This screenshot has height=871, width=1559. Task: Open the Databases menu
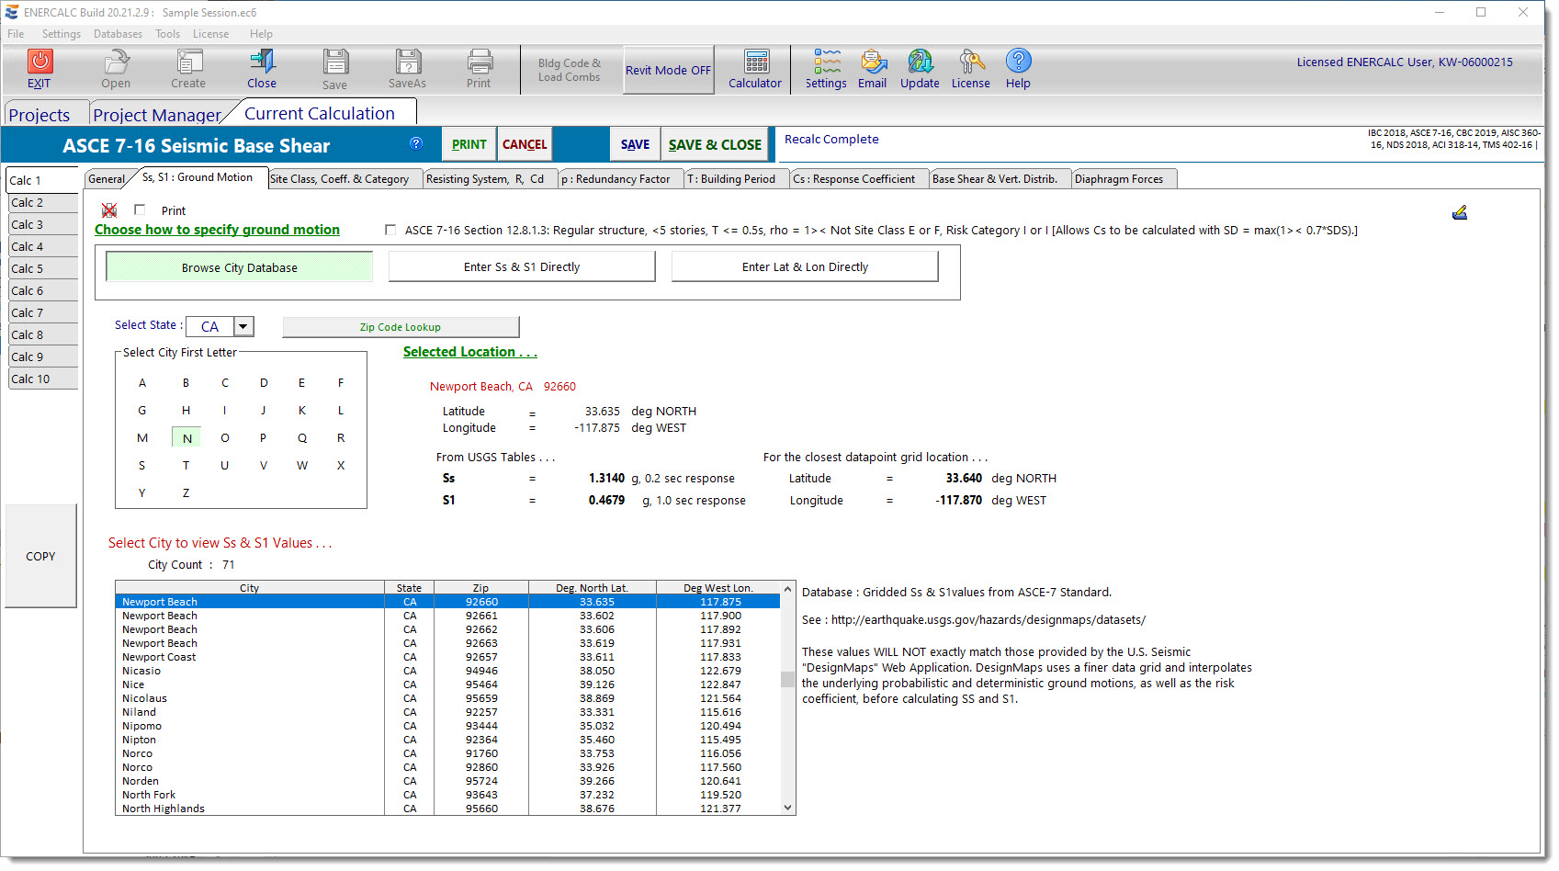coord(118,34)
